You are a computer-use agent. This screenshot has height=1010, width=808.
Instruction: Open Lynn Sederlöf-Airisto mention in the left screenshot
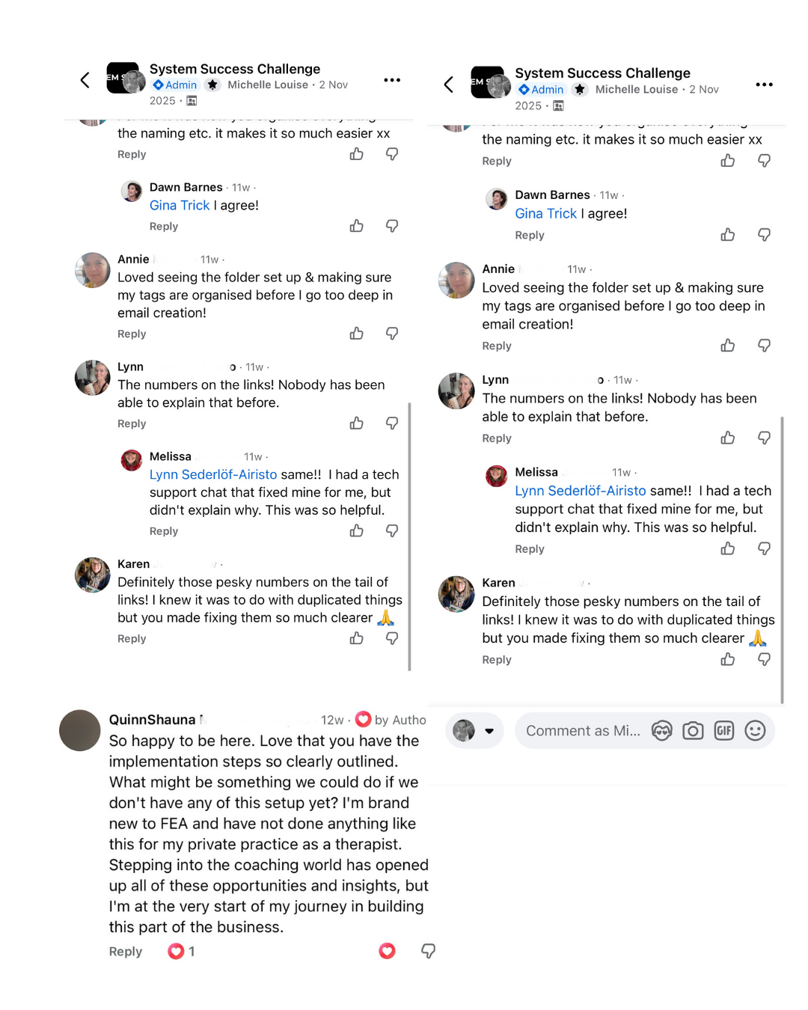point(213,474)
